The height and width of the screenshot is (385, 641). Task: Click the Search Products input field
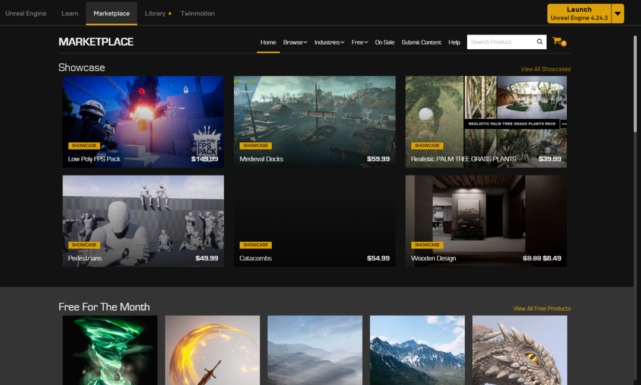click(x=501, y=42)
